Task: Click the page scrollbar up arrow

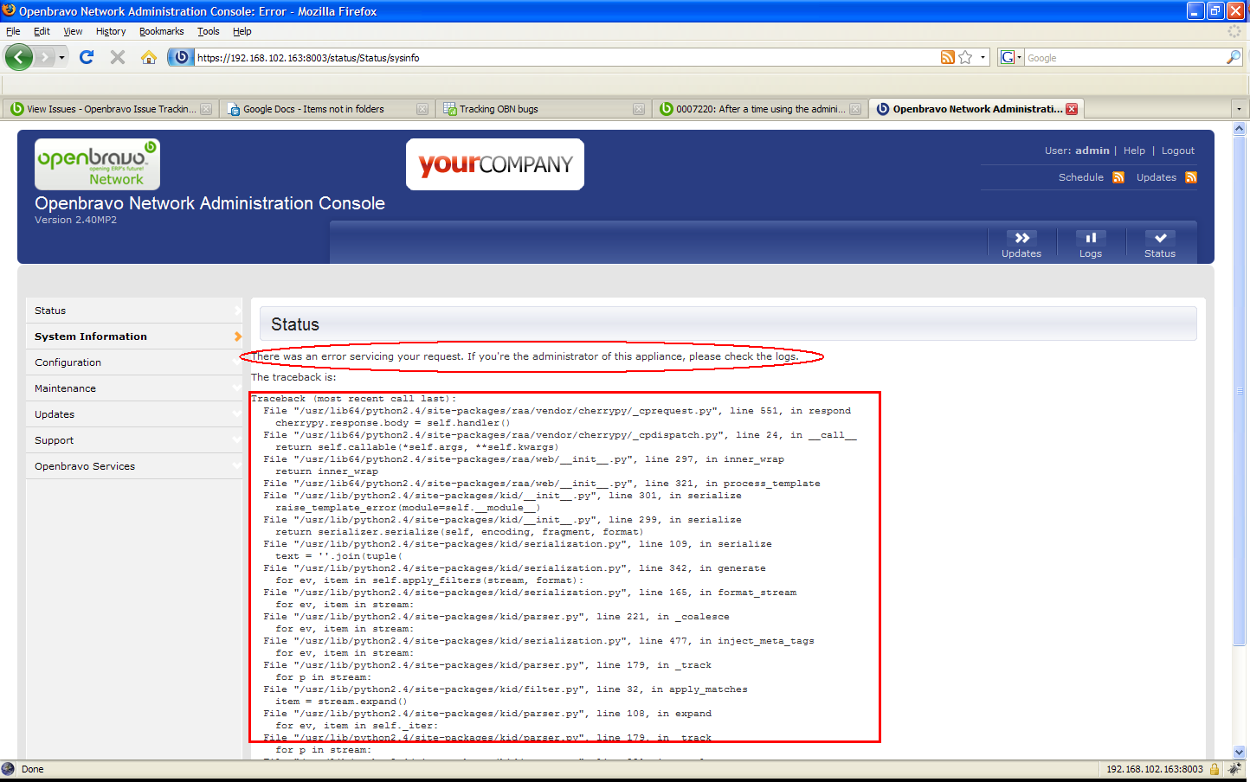Action: pos(1239,128)
